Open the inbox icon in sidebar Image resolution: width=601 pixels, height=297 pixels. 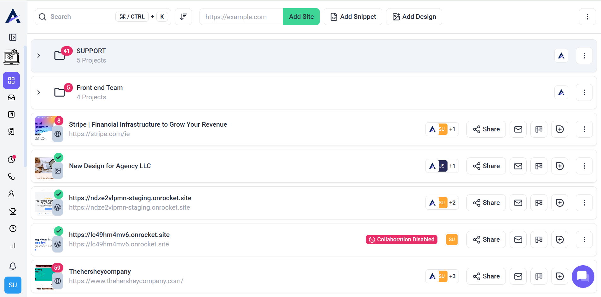click(11, 97)
